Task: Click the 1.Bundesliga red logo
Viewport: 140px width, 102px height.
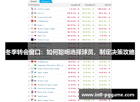Action: click(x=32, y=21)
